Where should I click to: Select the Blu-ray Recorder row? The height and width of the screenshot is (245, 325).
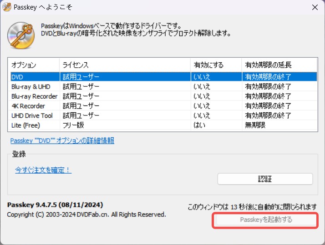coord(164,96)
